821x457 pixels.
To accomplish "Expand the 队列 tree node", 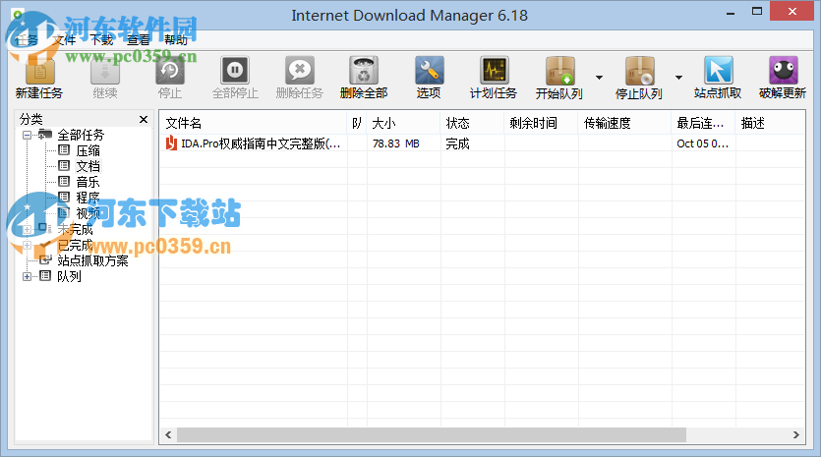I will point(27,276).
